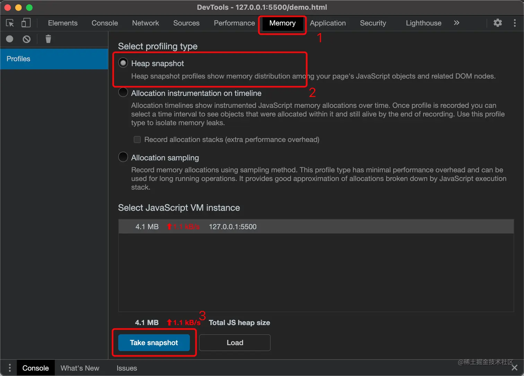Click the red window close button

pos(8,7)
